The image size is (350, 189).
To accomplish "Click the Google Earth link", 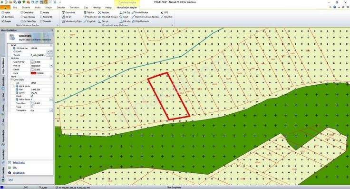I will (x=19, y=173).
